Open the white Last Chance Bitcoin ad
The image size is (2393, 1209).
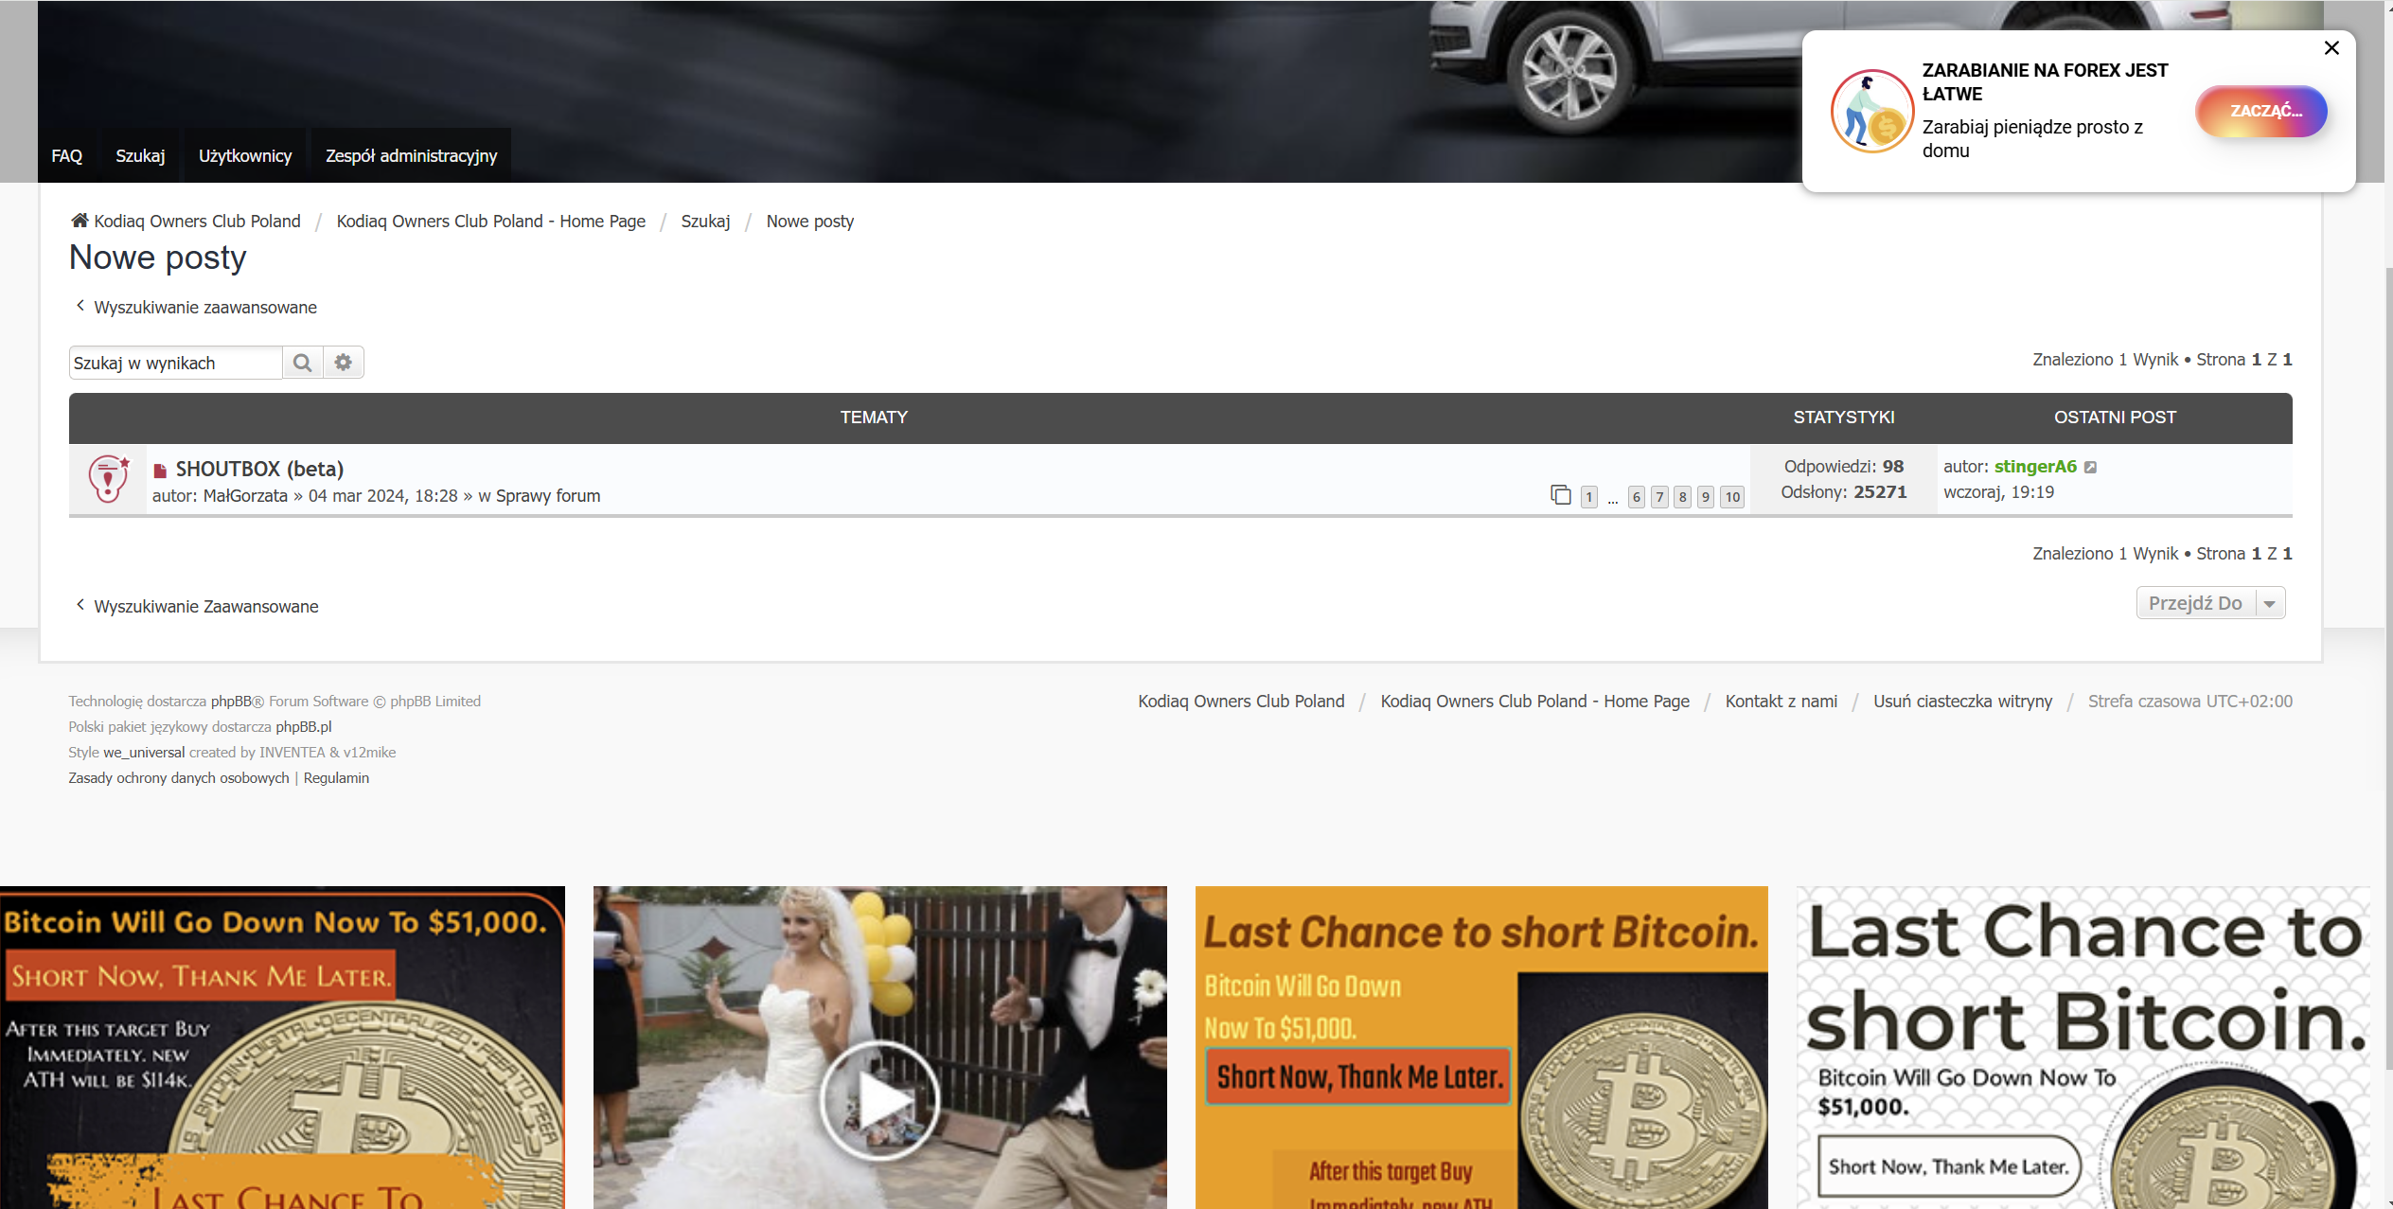coord(2083,1048)
